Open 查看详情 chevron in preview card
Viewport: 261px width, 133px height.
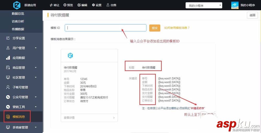pyautogui.click(x=114, y=118)
